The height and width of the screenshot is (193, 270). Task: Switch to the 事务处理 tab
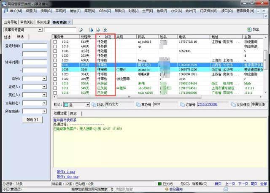pos(43,22)
